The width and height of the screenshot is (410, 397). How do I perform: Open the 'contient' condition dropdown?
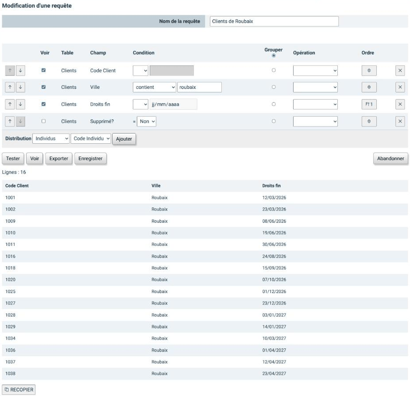click(x=154, y=87)
